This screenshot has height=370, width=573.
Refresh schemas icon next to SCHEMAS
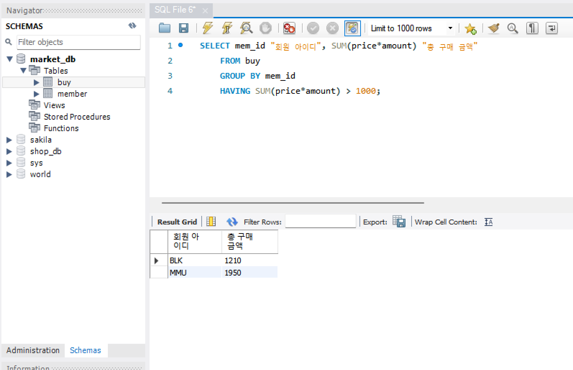(132, 26)
